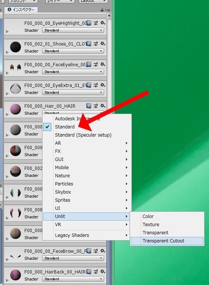Expand the HairBack material foldout arrow
Viewport: 209px width, 285px height.
pyautogui.click(x=7, y=280)
